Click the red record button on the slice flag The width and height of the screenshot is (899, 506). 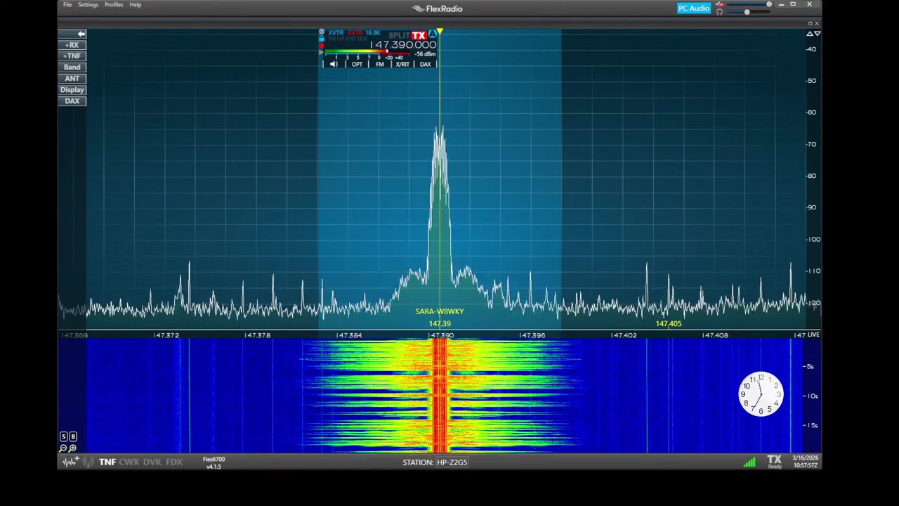pos(322,46)
